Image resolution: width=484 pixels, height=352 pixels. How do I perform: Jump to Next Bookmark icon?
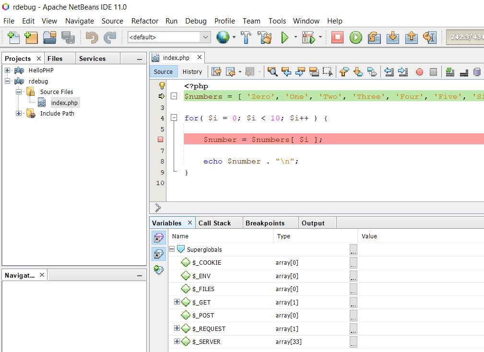tap(358, 72)
